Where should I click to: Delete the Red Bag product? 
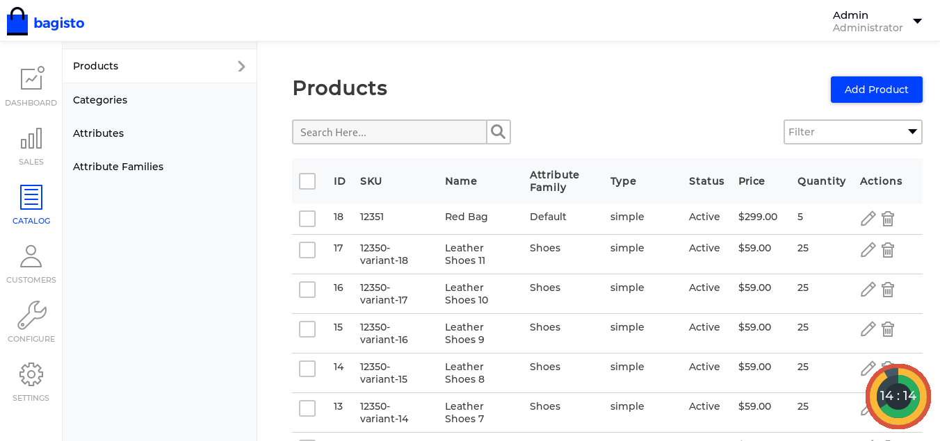888,219
